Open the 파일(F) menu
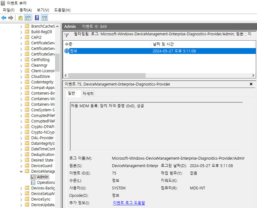Viewport: 257px width, 208px height. tap(9, 10)
